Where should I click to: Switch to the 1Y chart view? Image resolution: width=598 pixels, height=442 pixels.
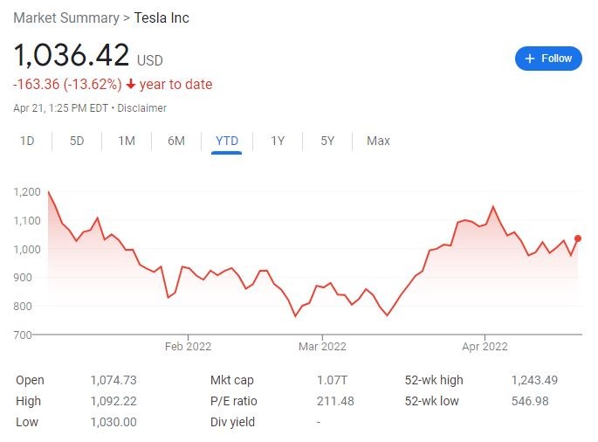(x=278, y=141)
